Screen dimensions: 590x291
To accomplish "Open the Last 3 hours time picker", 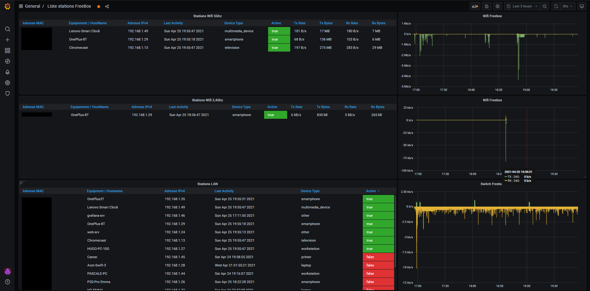I will (x=522, y=6).
